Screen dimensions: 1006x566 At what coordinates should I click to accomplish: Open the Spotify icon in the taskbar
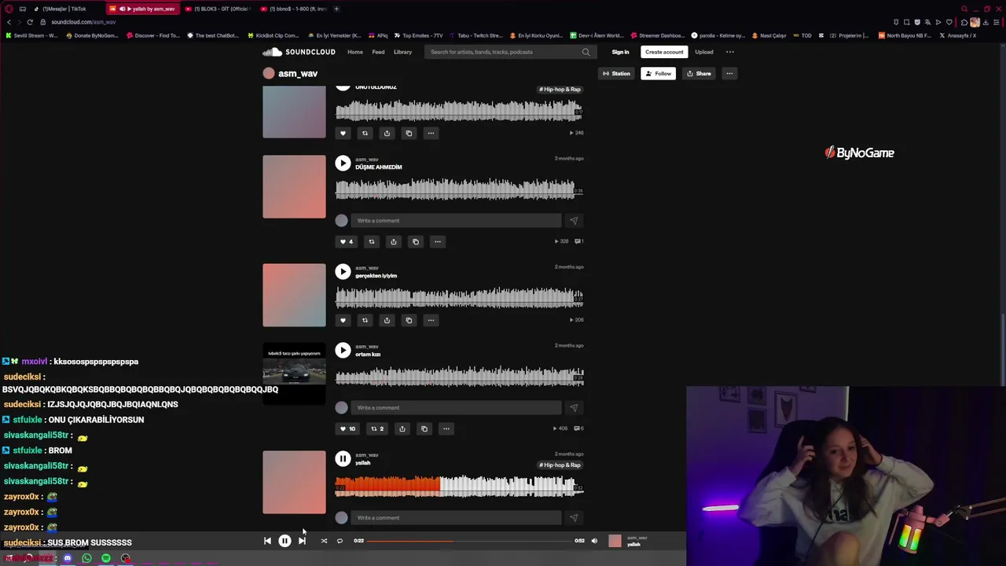click(x=106, y=558)
